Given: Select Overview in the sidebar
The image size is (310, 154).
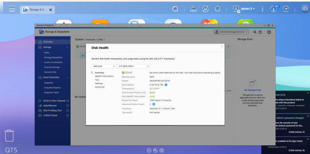Looking at the screenshot, I should (53, 42).
